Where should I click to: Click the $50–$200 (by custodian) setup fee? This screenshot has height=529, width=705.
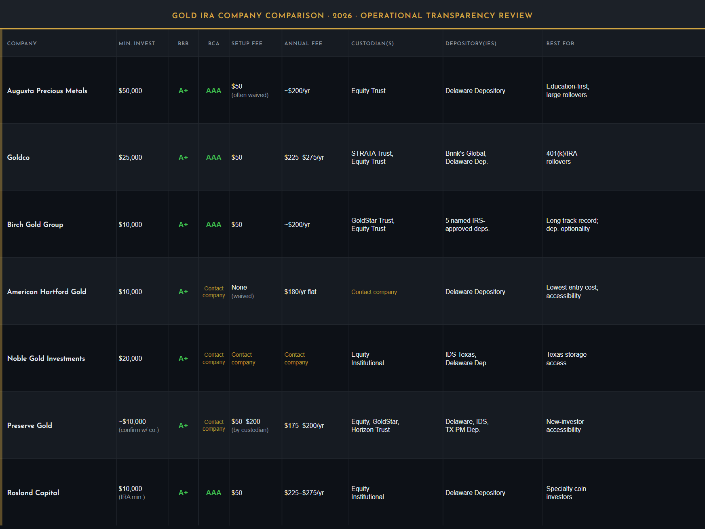tap(250, 425)
